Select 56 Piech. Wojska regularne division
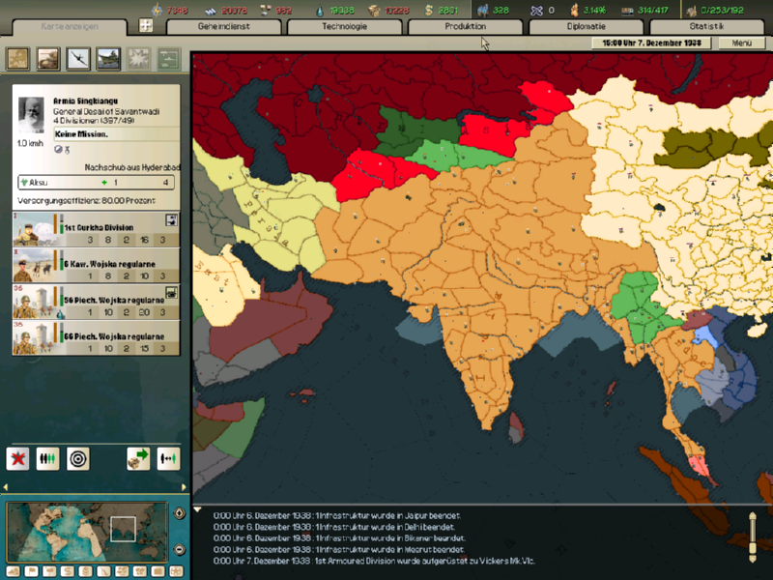This screenshot has width=773, height=580. 96,302
